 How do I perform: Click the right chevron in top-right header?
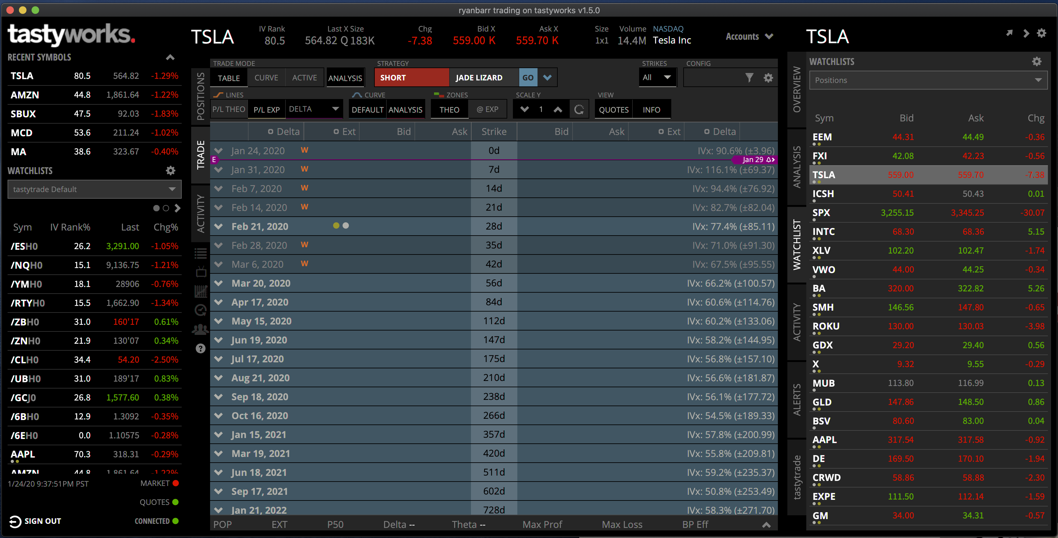[1026, 33]
